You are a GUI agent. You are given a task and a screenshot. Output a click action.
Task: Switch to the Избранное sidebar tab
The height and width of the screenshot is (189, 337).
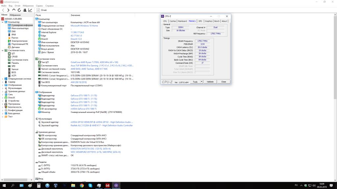tap(15, 15)
